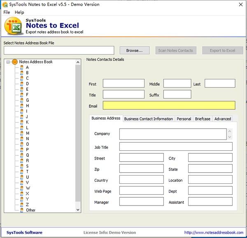Click the contact icon beside letter G
This screenshot has width=247, height=238.
22,100
